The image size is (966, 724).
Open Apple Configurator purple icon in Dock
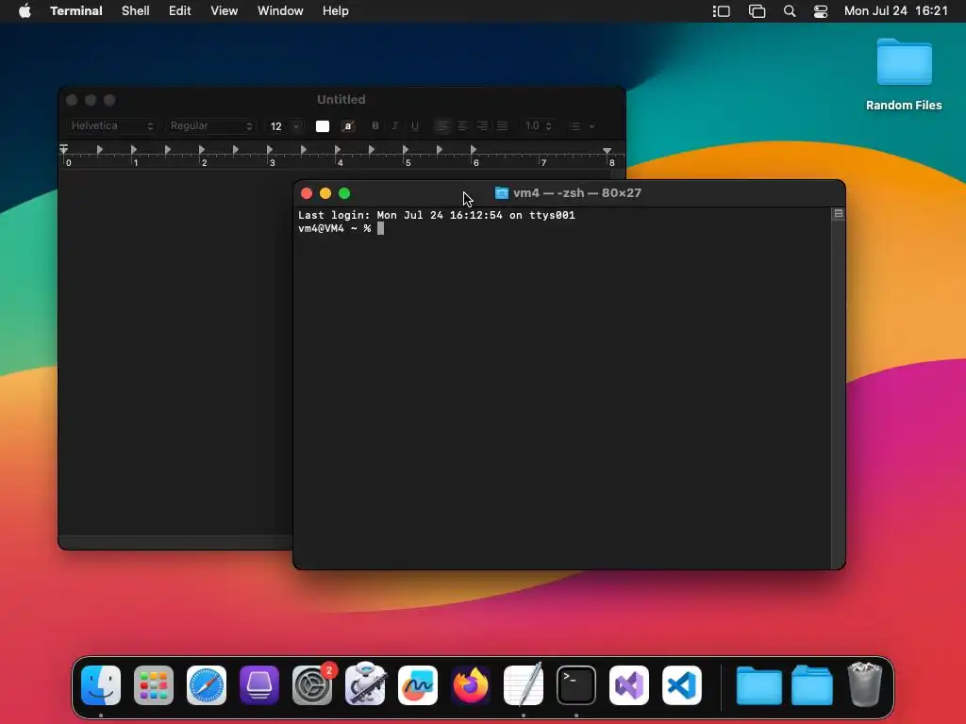point(259,685)
